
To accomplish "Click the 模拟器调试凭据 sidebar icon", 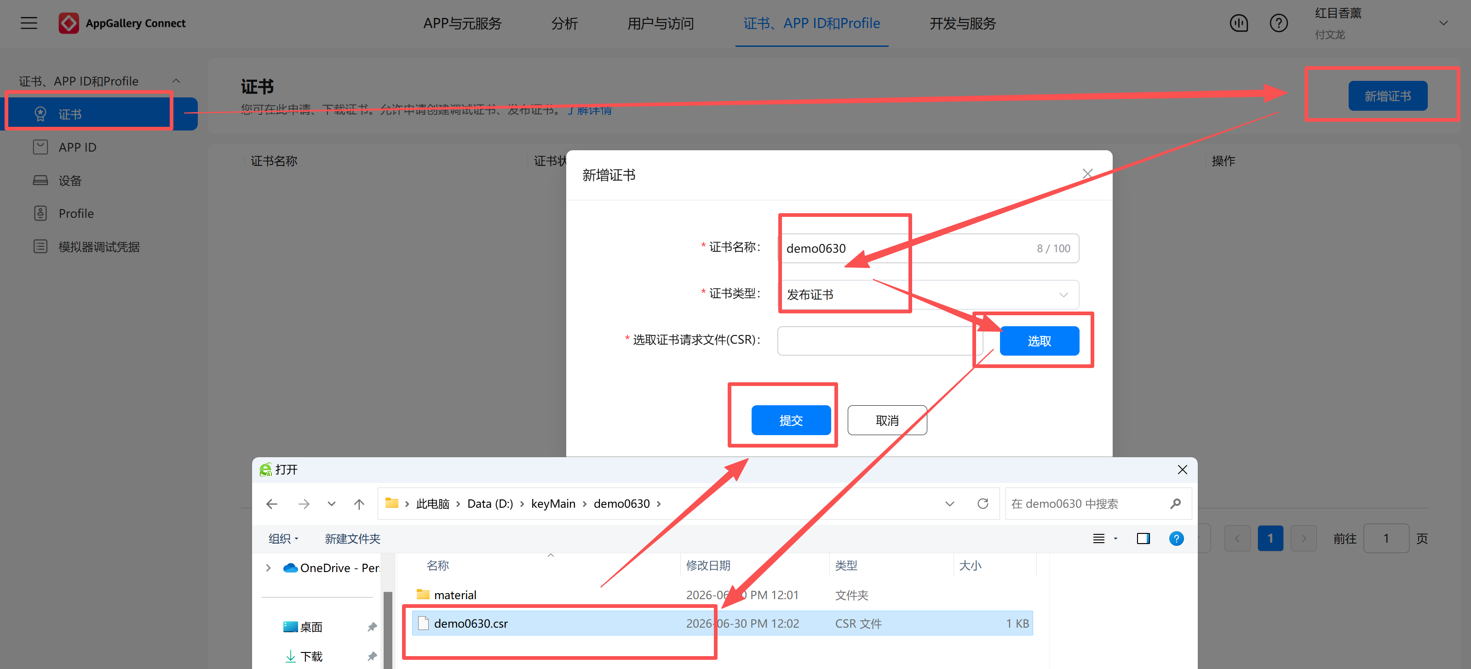I will [40, 246].
